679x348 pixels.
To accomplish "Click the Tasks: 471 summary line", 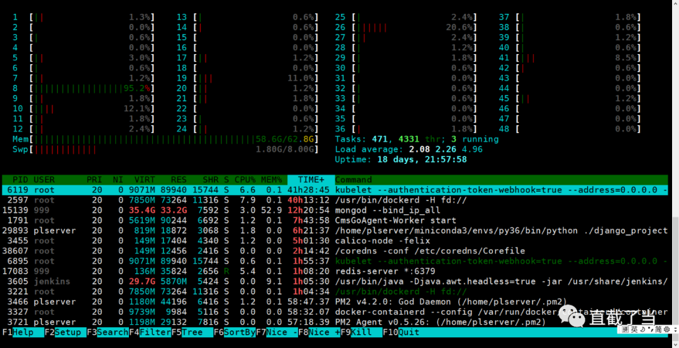I will tap(417, 139).
